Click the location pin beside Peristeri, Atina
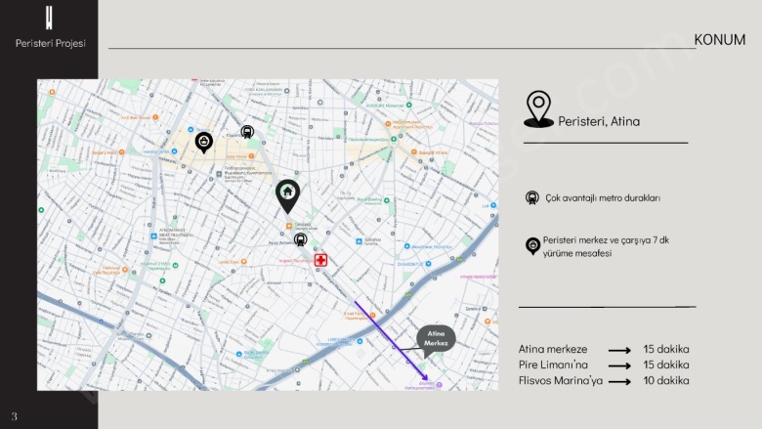This screenshot has width=762, height=429. [537, 109]
